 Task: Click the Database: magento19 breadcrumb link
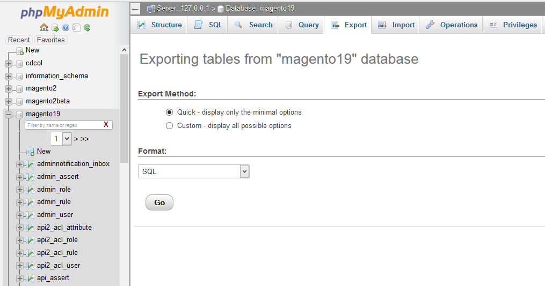tap(260, 9)
